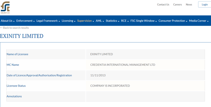
Task: Click the EXINITY LIMITED page heading
Action: (22, 36)
